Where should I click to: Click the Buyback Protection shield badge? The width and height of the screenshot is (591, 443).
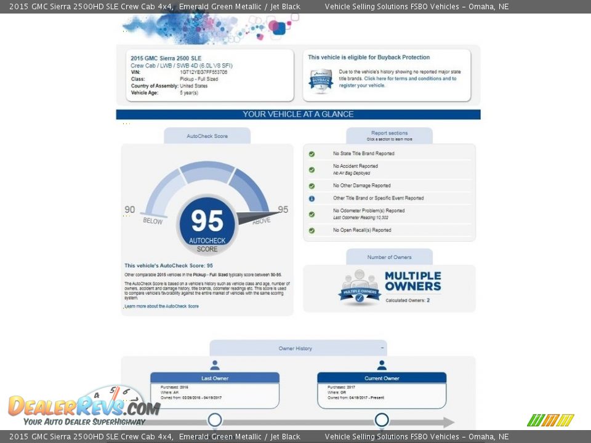pos(320,81)
